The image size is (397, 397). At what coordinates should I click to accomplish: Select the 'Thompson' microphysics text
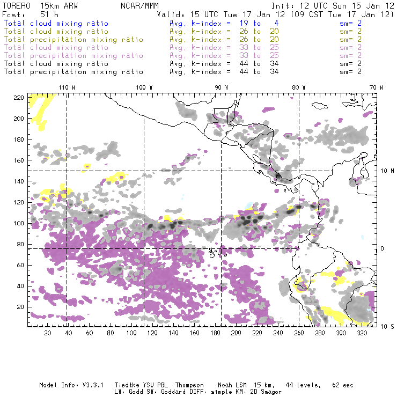pyautogui.click(x=189, y=385)
